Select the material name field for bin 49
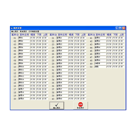 100,63
